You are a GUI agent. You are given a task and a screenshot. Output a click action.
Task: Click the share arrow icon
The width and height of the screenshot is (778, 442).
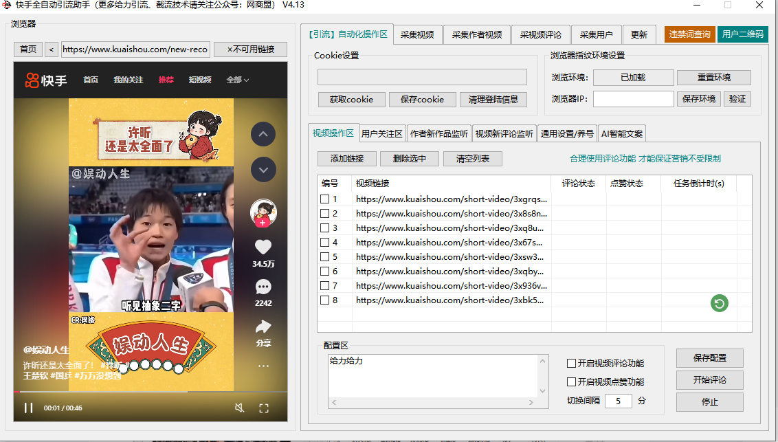click(x=263, y=327)
